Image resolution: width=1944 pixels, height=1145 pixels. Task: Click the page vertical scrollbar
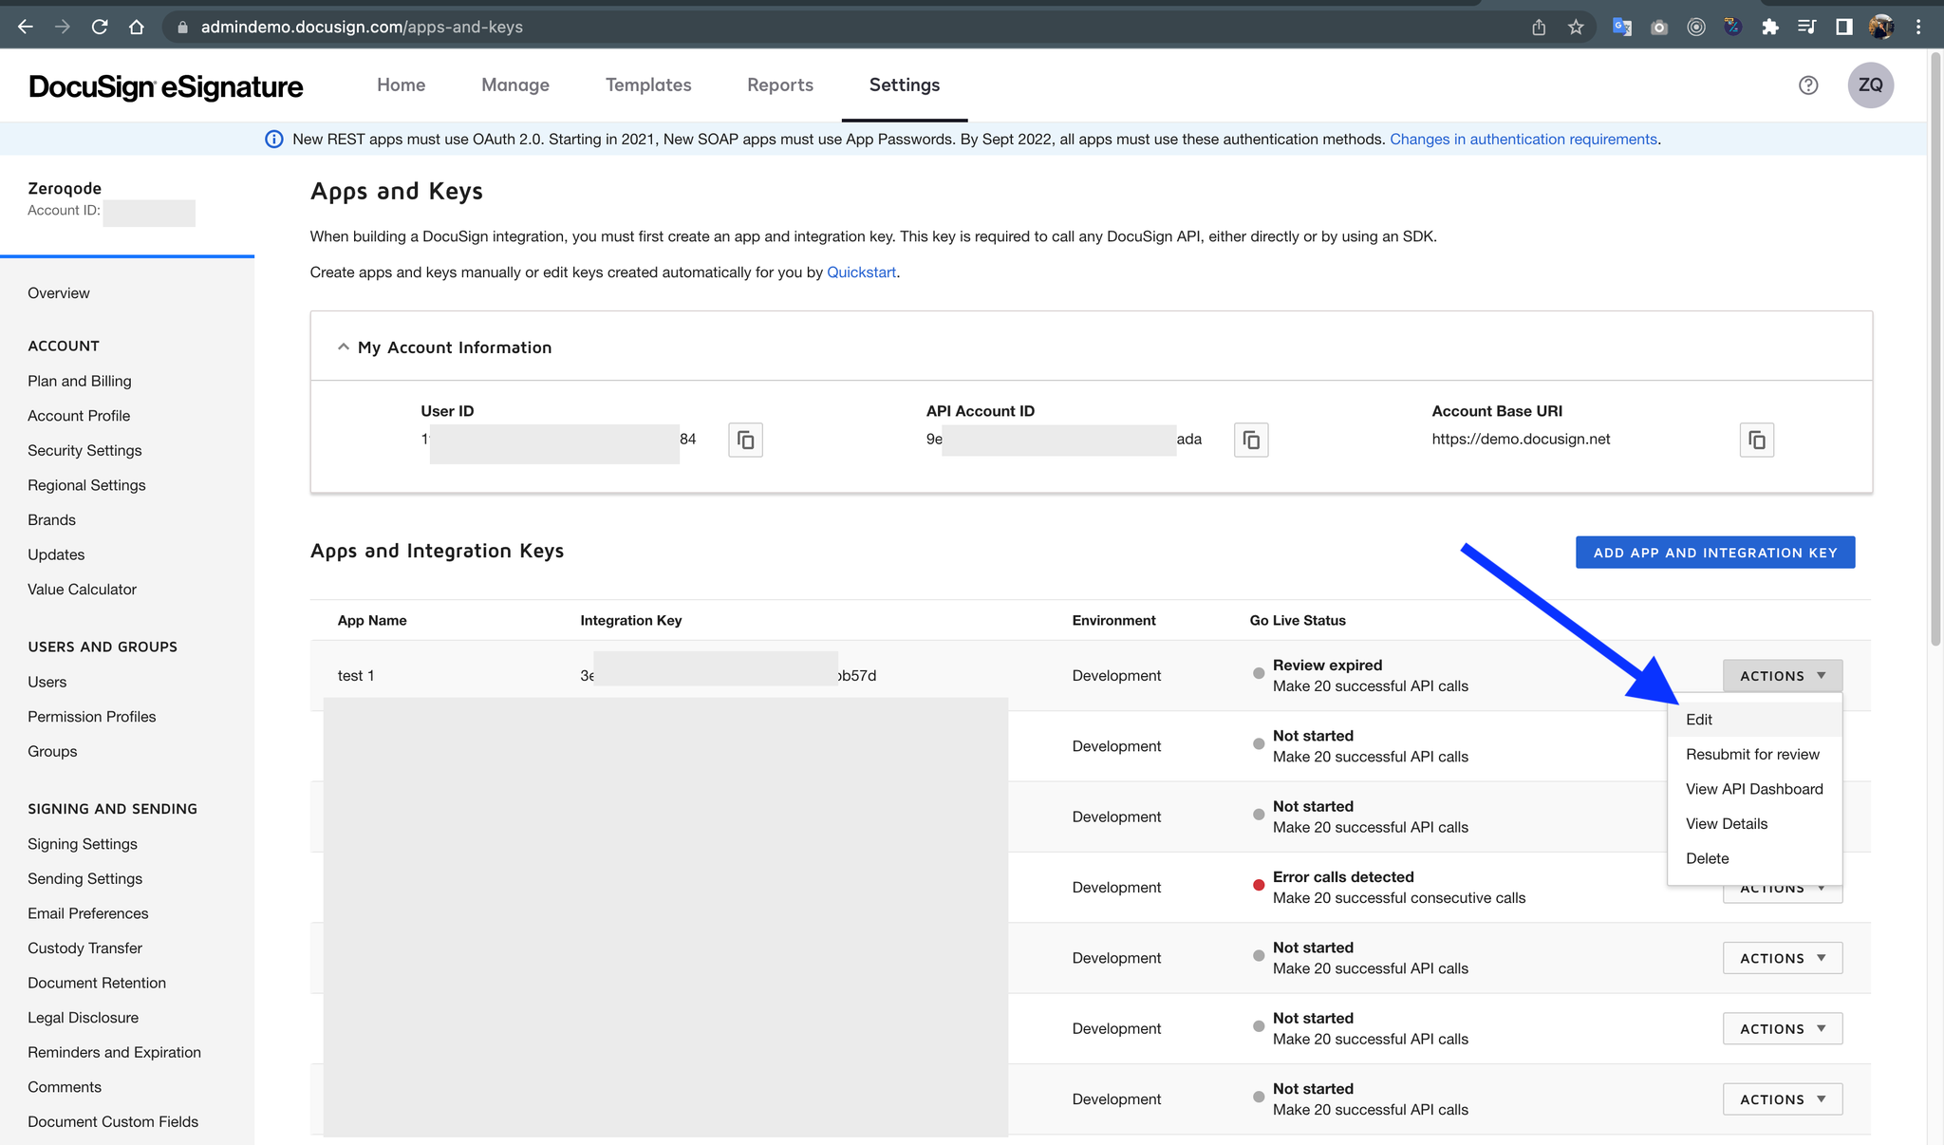(1935, 351)
